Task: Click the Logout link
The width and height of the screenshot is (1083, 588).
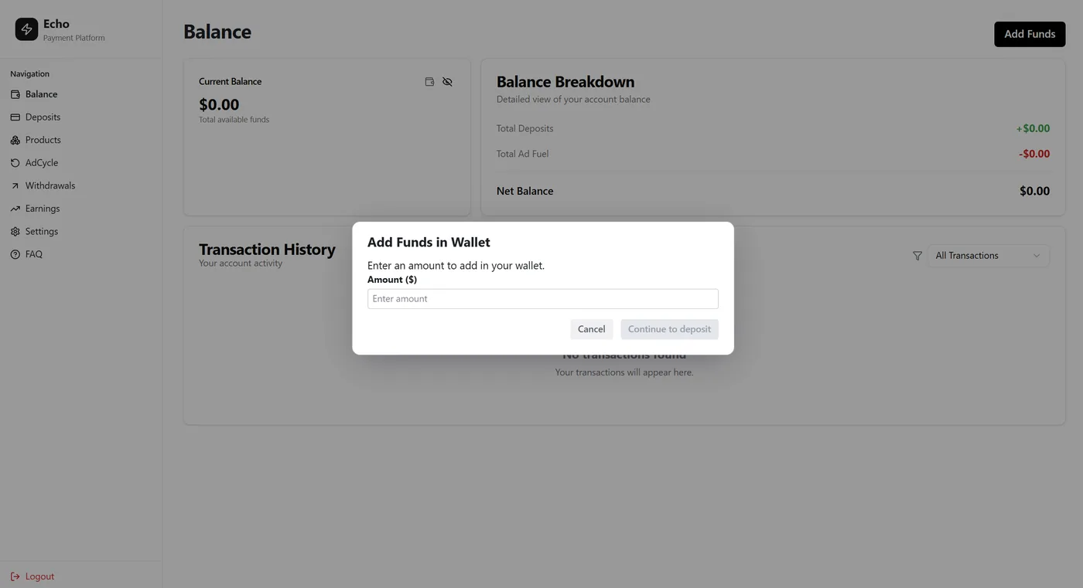Action: click(39, 576)
